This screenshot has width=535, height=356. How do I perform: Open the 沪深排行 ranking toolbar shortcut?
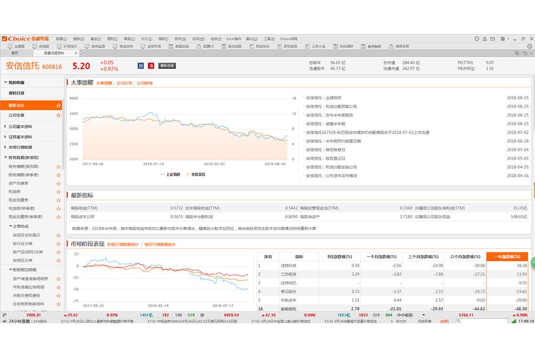pos(67,46)
